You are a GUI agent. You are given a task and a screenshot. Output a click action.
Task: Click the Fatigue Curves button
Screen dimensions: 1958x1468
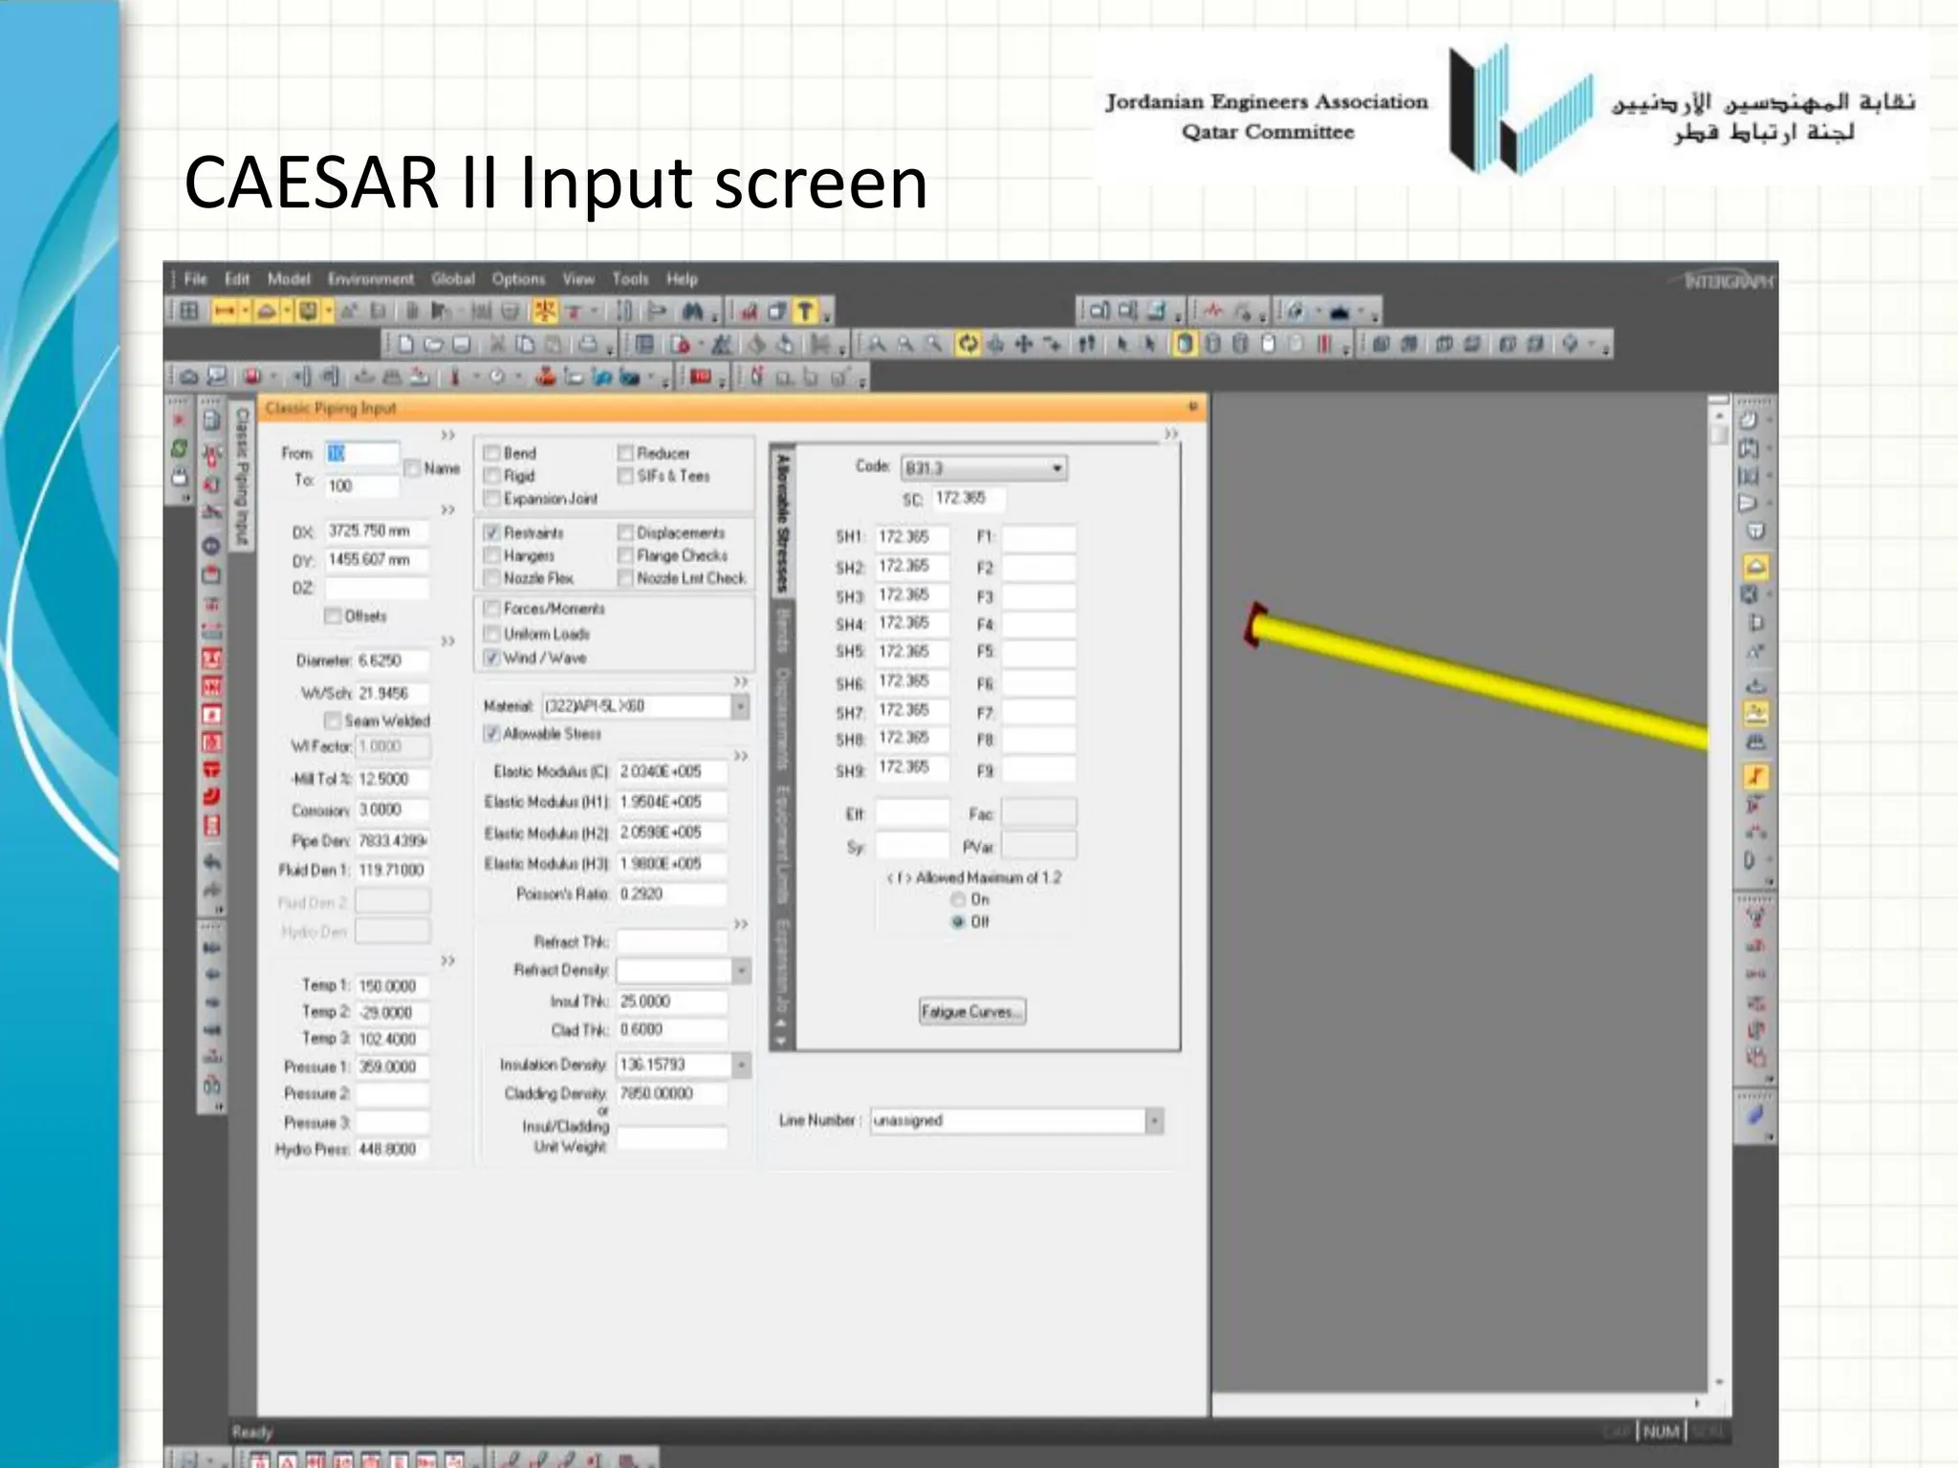pyautogui.click(x=972, y=1011)
